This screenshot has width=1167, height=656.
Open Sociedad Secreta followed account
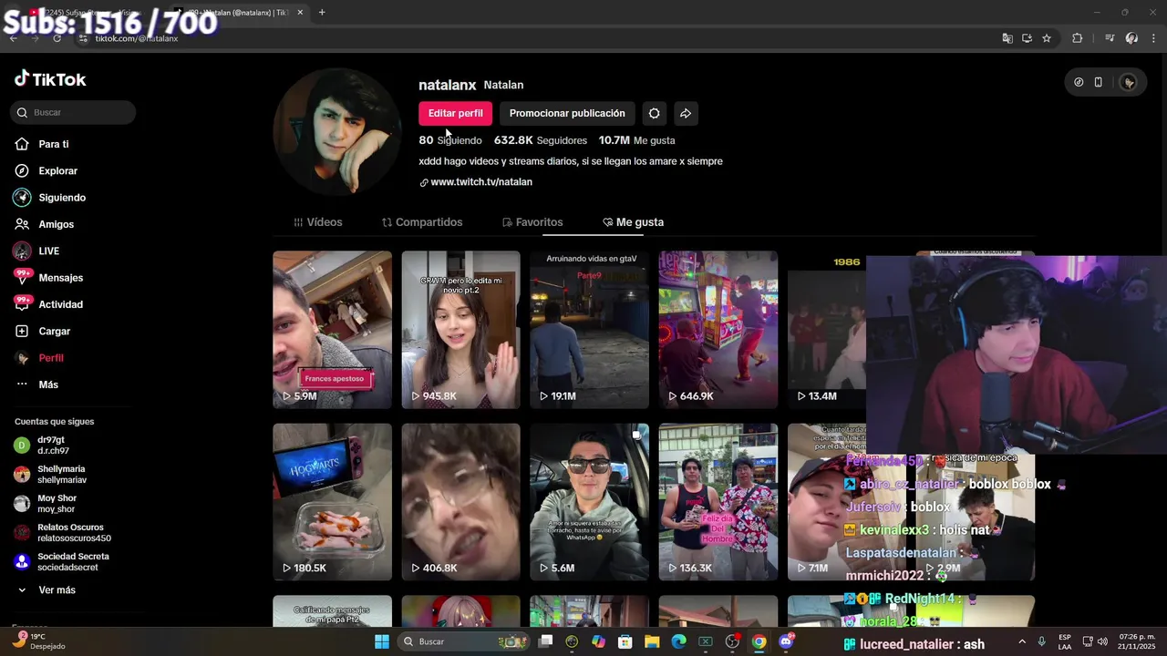click(x=61, y=562)
